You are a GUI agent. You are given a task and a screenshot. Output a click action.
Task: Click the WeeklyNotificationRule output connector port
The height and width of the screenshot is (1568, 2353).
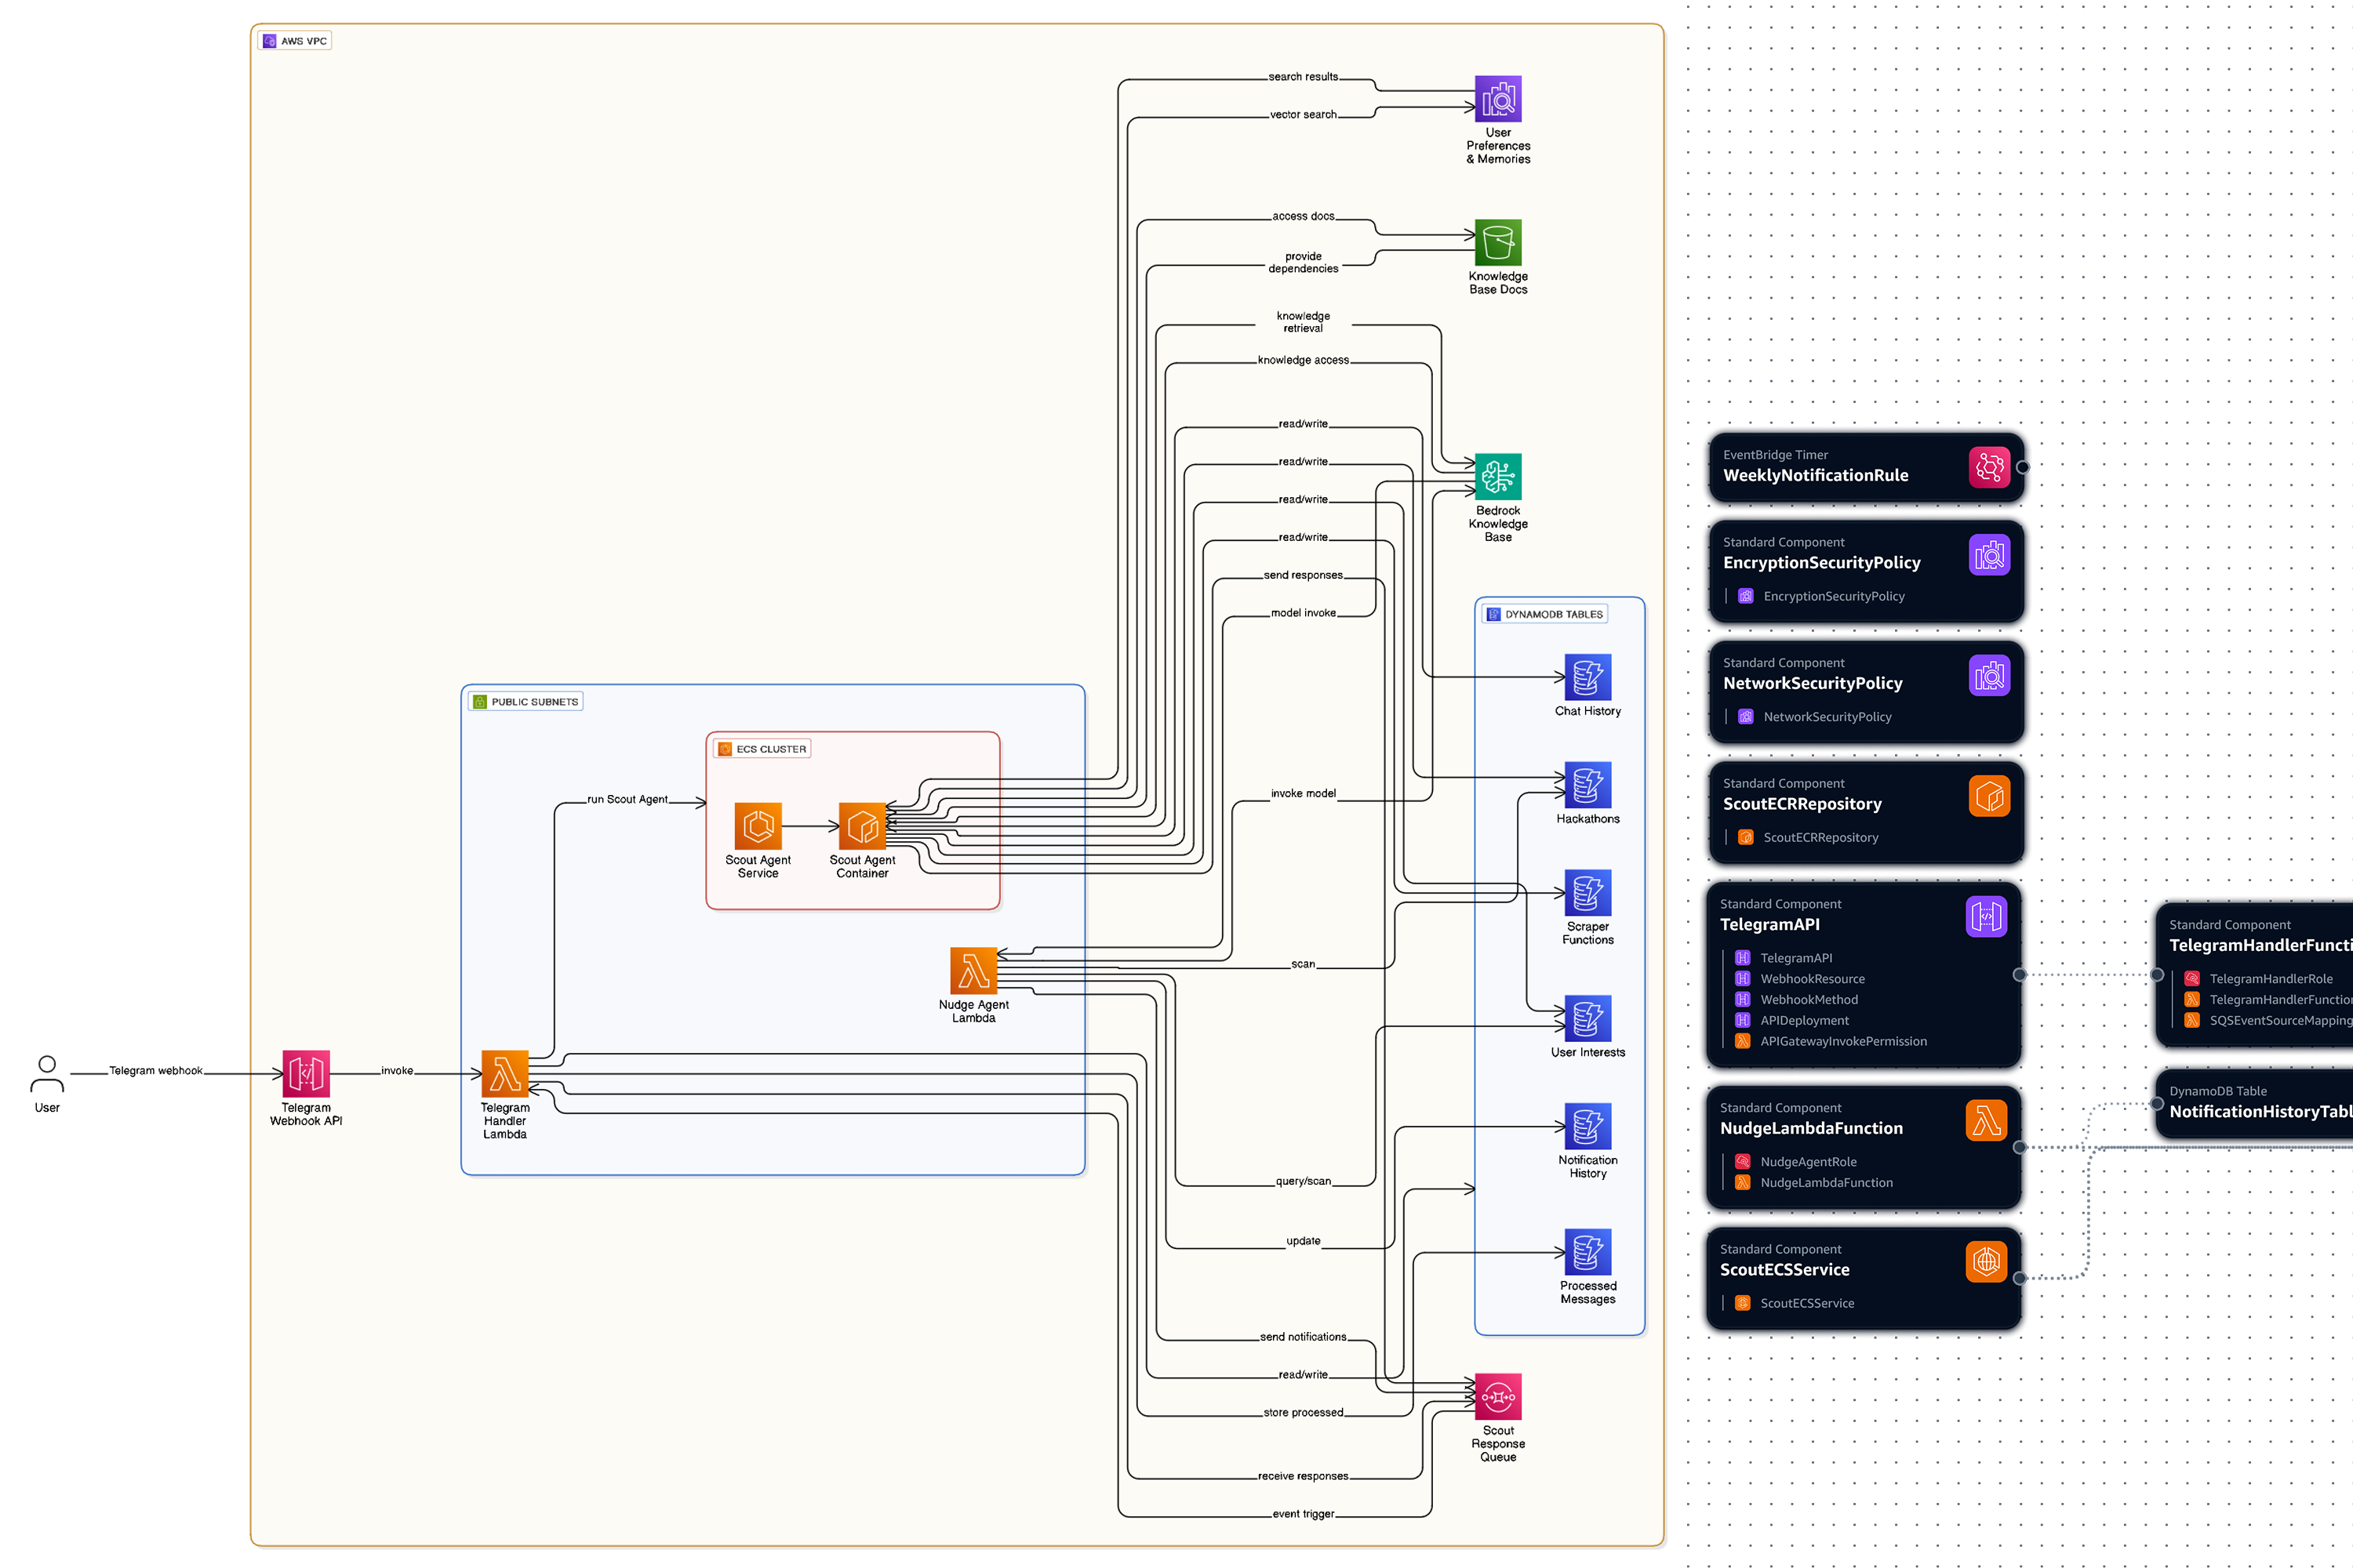pyautogui.click(x=2022, y=467)
